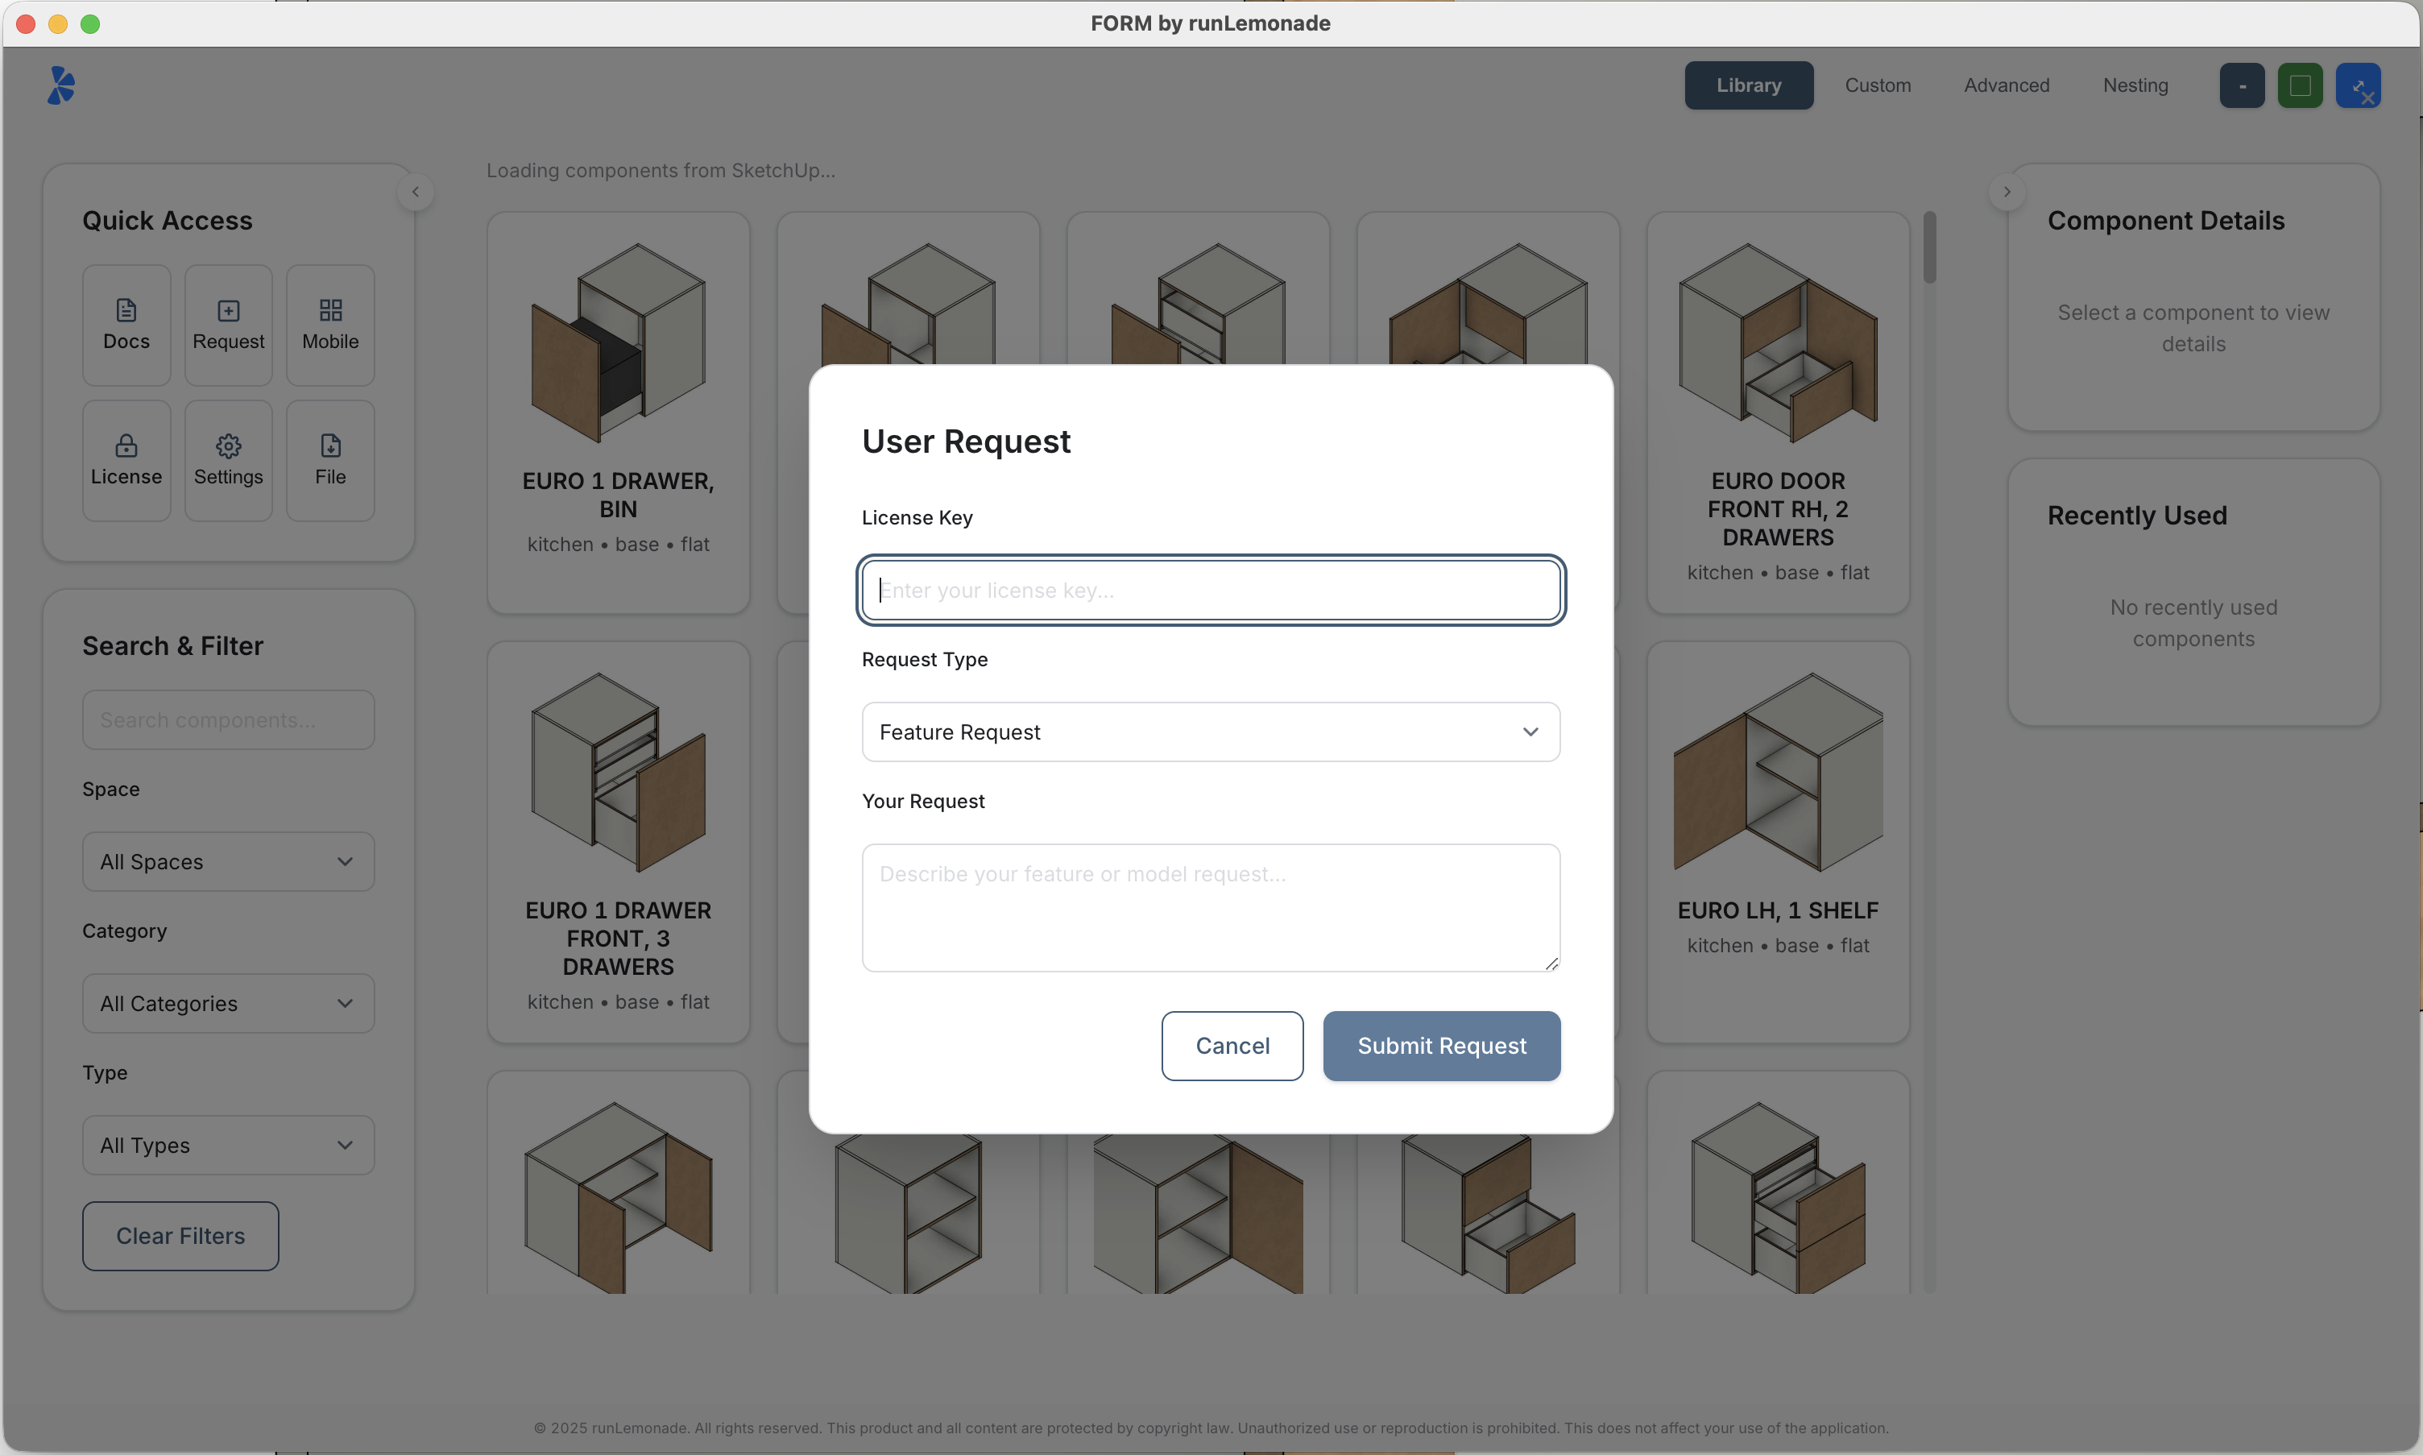Image resolution: width=2423 pixels, height=1455 pixels.
Task: Open the License quick access icon
Action: coord(126,459)
